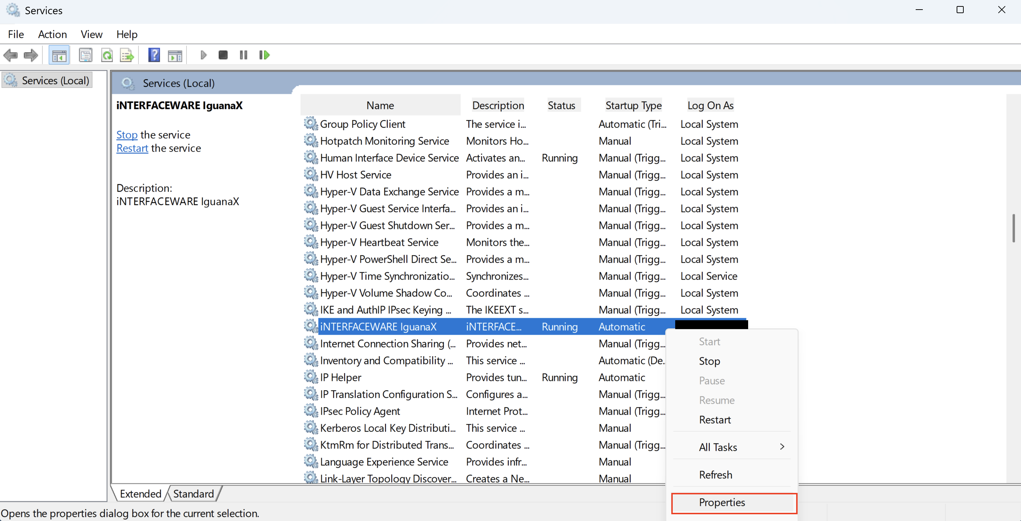Click the green Refresh toolbar icon
This screenshot has height=521, width=1021.
pyautogui.click(x=107, y=55)
